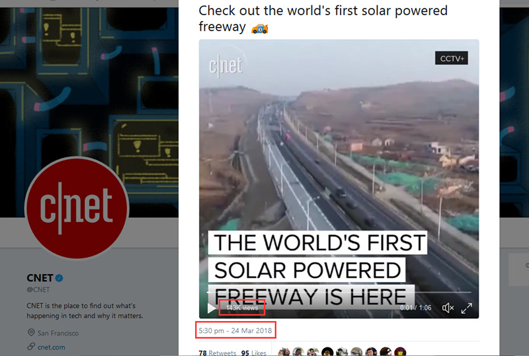Click the link icon beside cnet.com
The width and height of the screenshot is (529, 356).
pos(31,347)
